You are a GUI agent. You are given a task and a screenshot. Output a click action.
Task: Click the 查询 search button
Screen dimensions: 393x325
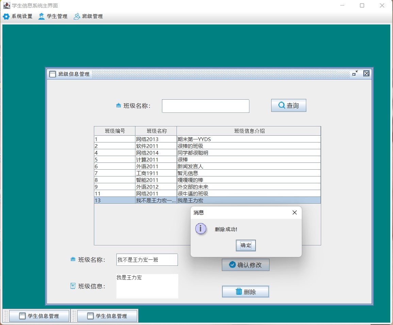[x=289, y=105]
